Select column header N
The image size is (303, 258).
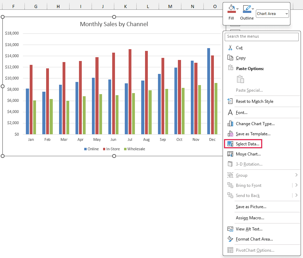click(x=193, y=6)
